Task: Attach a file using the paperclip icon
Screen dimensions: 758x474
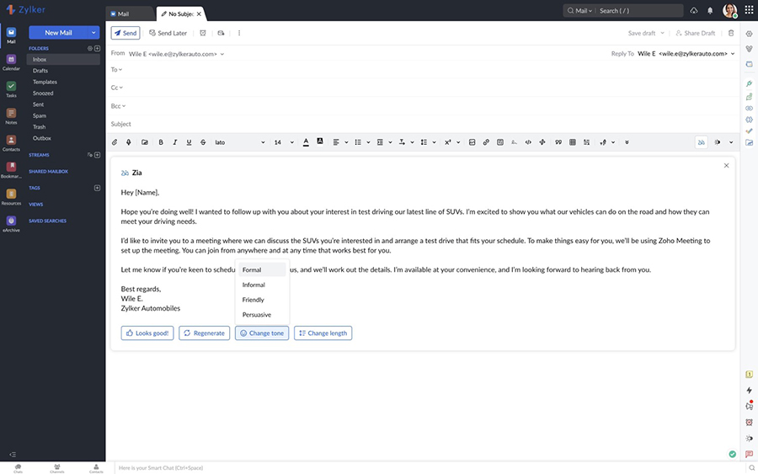Action: (x=115, y=142)
